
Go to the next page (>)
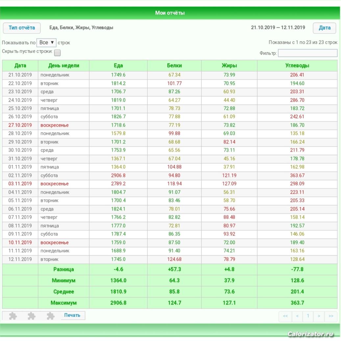(x=319, y=316)
